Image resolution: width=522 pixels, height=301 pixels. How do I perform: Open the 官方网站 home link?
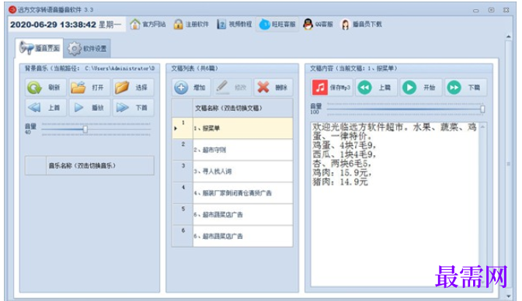point(148,24)
